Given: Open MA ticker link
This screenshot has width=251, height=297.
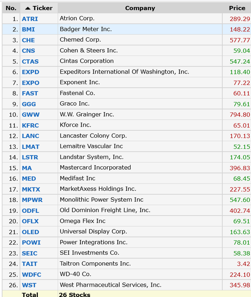Looking at the screenshot, I should click(x=27, y=168).
